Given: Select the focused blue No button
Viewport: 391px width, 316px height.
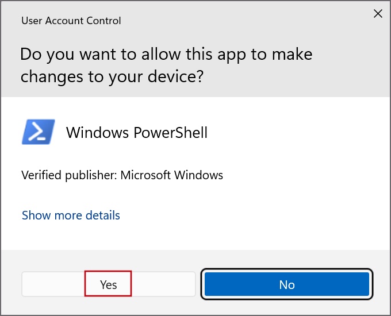Looking at the screenshot, I should (x=287, y=284).
